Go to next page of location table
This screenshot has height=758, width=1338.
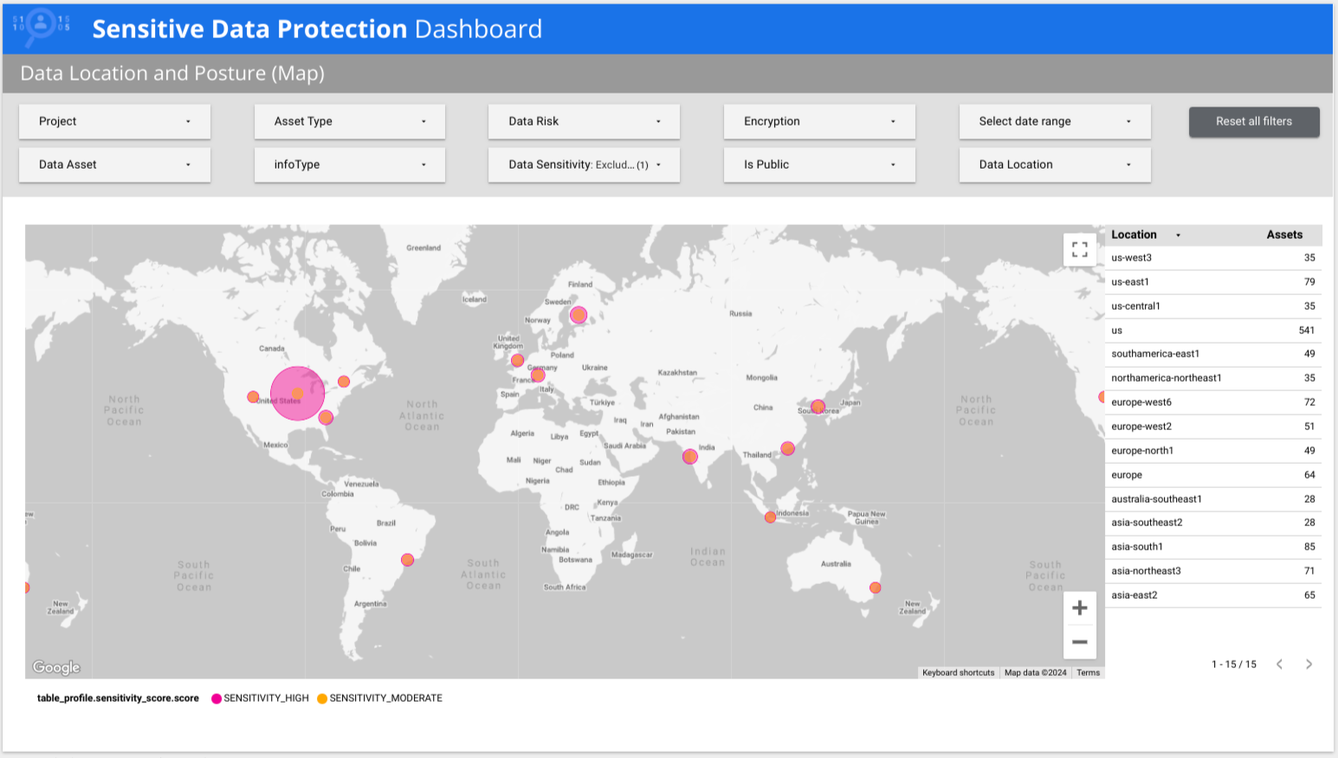[x=1309, y=665]
